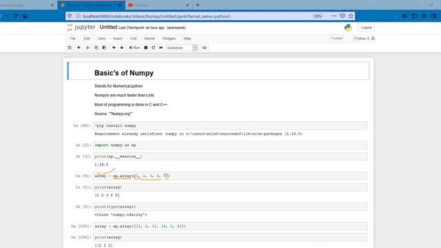The width and height of the screenshot is (441, 248).
Task: Click the print(np.__version__) cell
Action: [x=230, y=156]
